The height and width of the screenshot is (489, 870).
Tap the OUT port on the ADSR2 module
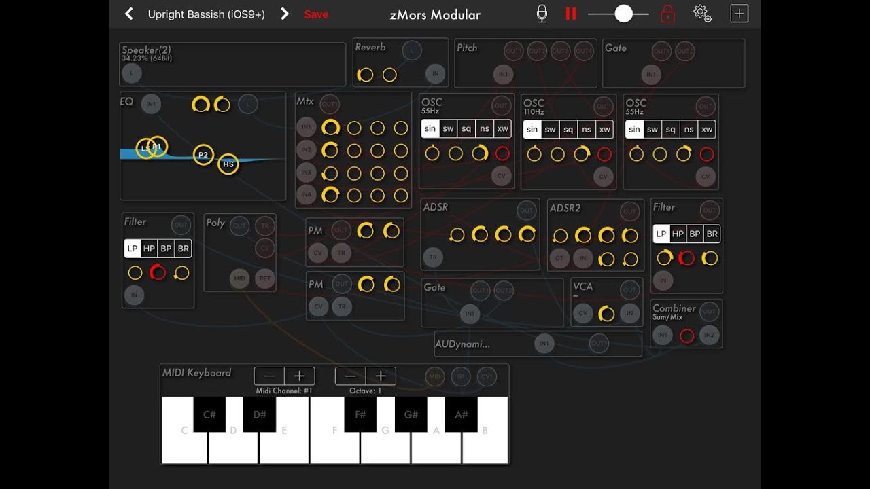[630, 211]
